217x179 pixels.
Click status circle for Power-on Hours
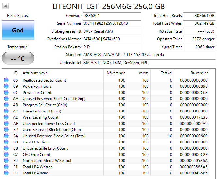coord(6,86)
